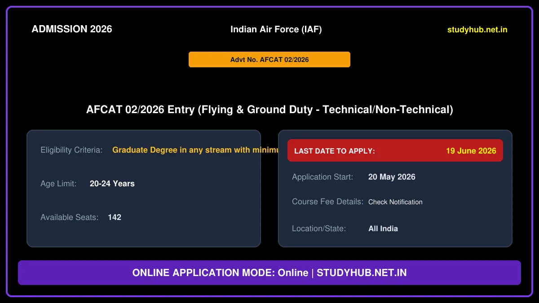Viewport: 539px width, 303px height.
Task: Click the Course Fee Details label
Action: (327, 202)
